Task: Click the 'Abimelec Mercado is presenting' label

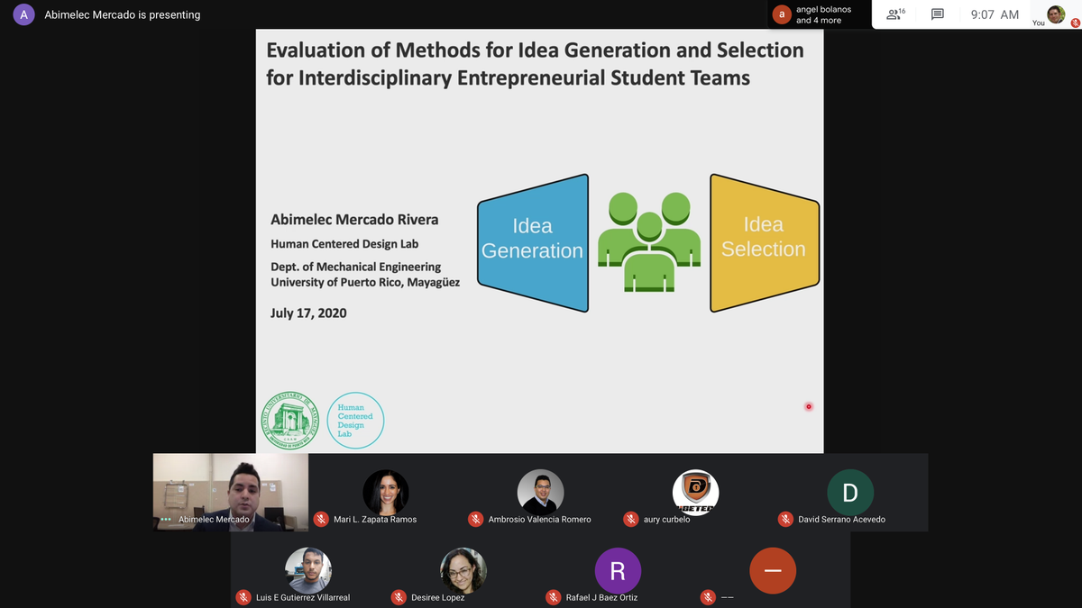Action: [x=123, y=14]
